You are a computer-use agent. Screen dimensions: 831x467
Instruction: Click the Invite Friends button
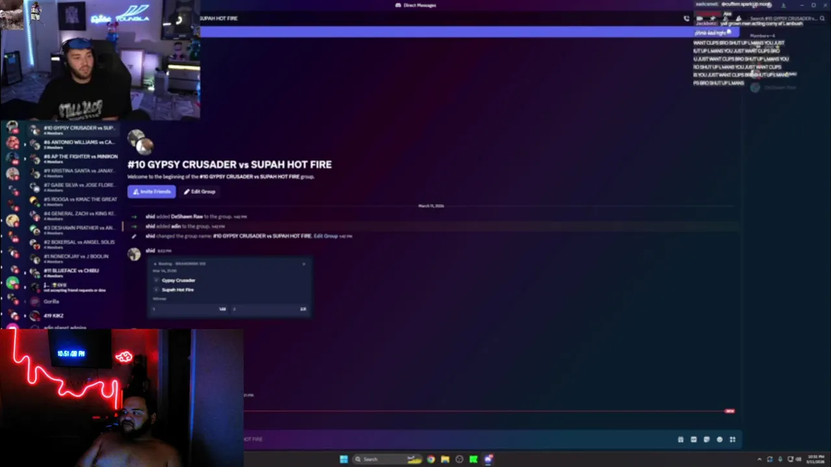pyautogui.click(x=151, y=191)
